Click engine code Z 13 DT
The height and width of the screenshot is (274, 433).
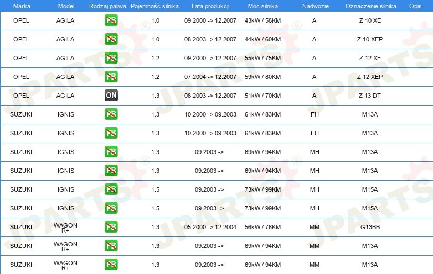370,96
